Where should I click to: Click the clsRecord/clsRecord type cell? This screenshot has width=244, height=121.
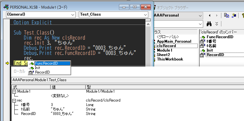pyautogui.click(x=103, y=100)
